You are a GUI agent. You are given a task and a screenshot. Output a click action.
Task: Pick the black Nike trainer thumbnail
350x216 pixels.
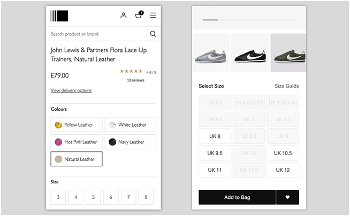(250, 52)
